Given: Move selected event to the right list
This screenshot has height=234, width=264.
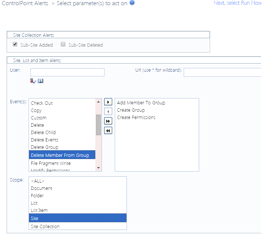Looking at the screenshot, I should [x=108, y=102].
